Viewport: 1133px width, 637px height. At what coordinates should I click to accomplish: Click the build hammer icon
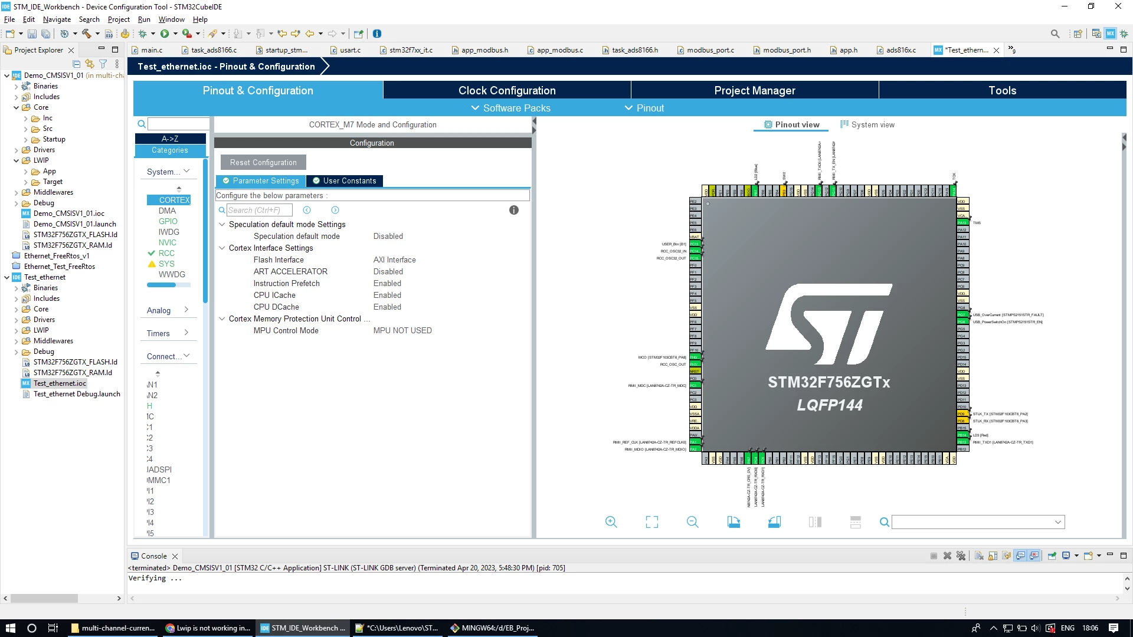87,34
